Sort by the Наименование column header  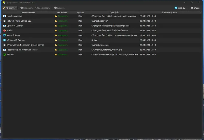coord(28,12)
